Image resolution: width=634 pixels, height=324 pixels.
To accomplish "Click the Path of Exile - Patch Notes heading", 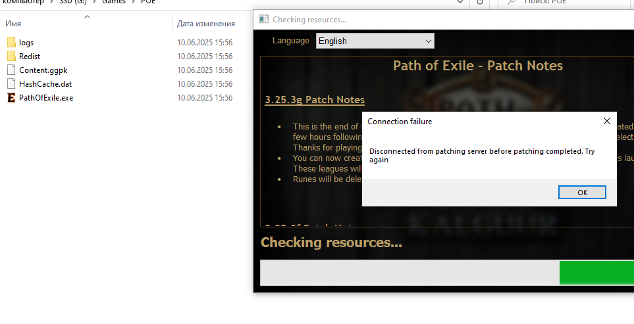I will pyautogui.click(x=477, y=65).
